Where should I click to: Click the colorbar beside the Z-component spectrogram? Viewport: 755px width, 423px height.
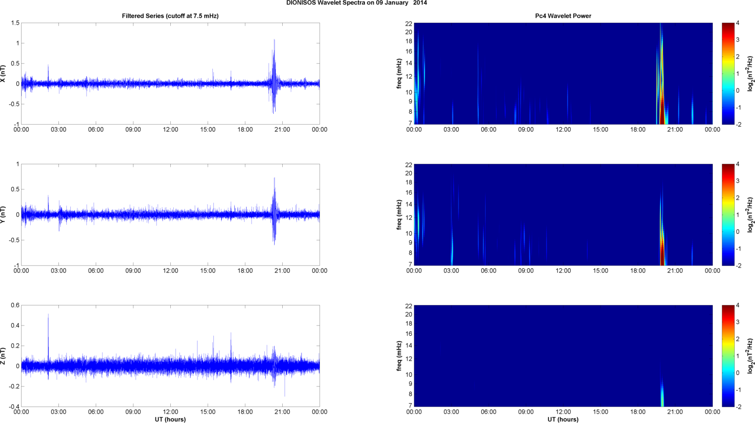(728, 356)
